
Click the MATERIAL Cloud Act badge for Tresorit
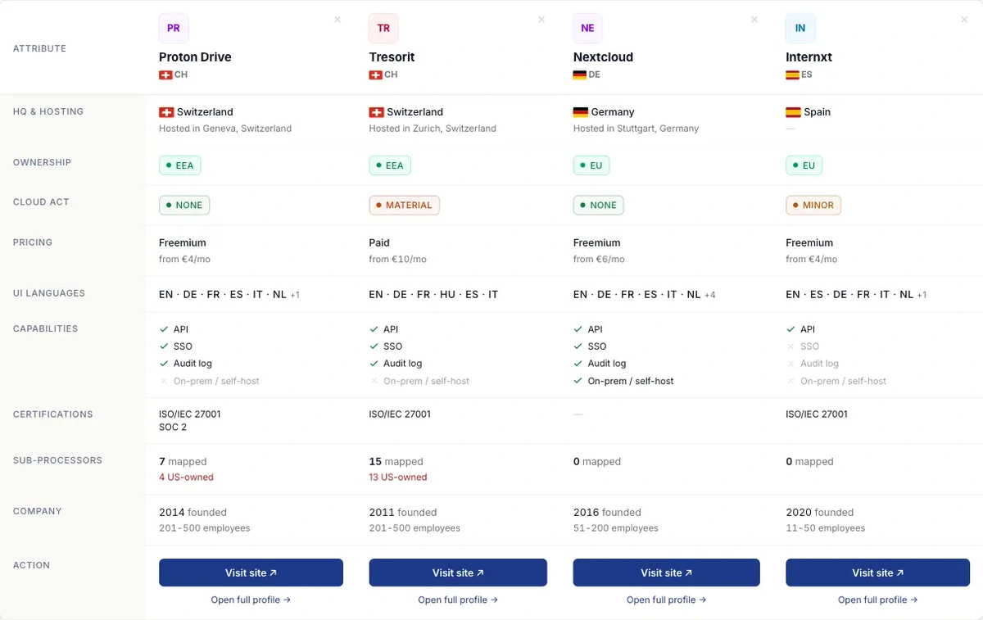(404, 205)
